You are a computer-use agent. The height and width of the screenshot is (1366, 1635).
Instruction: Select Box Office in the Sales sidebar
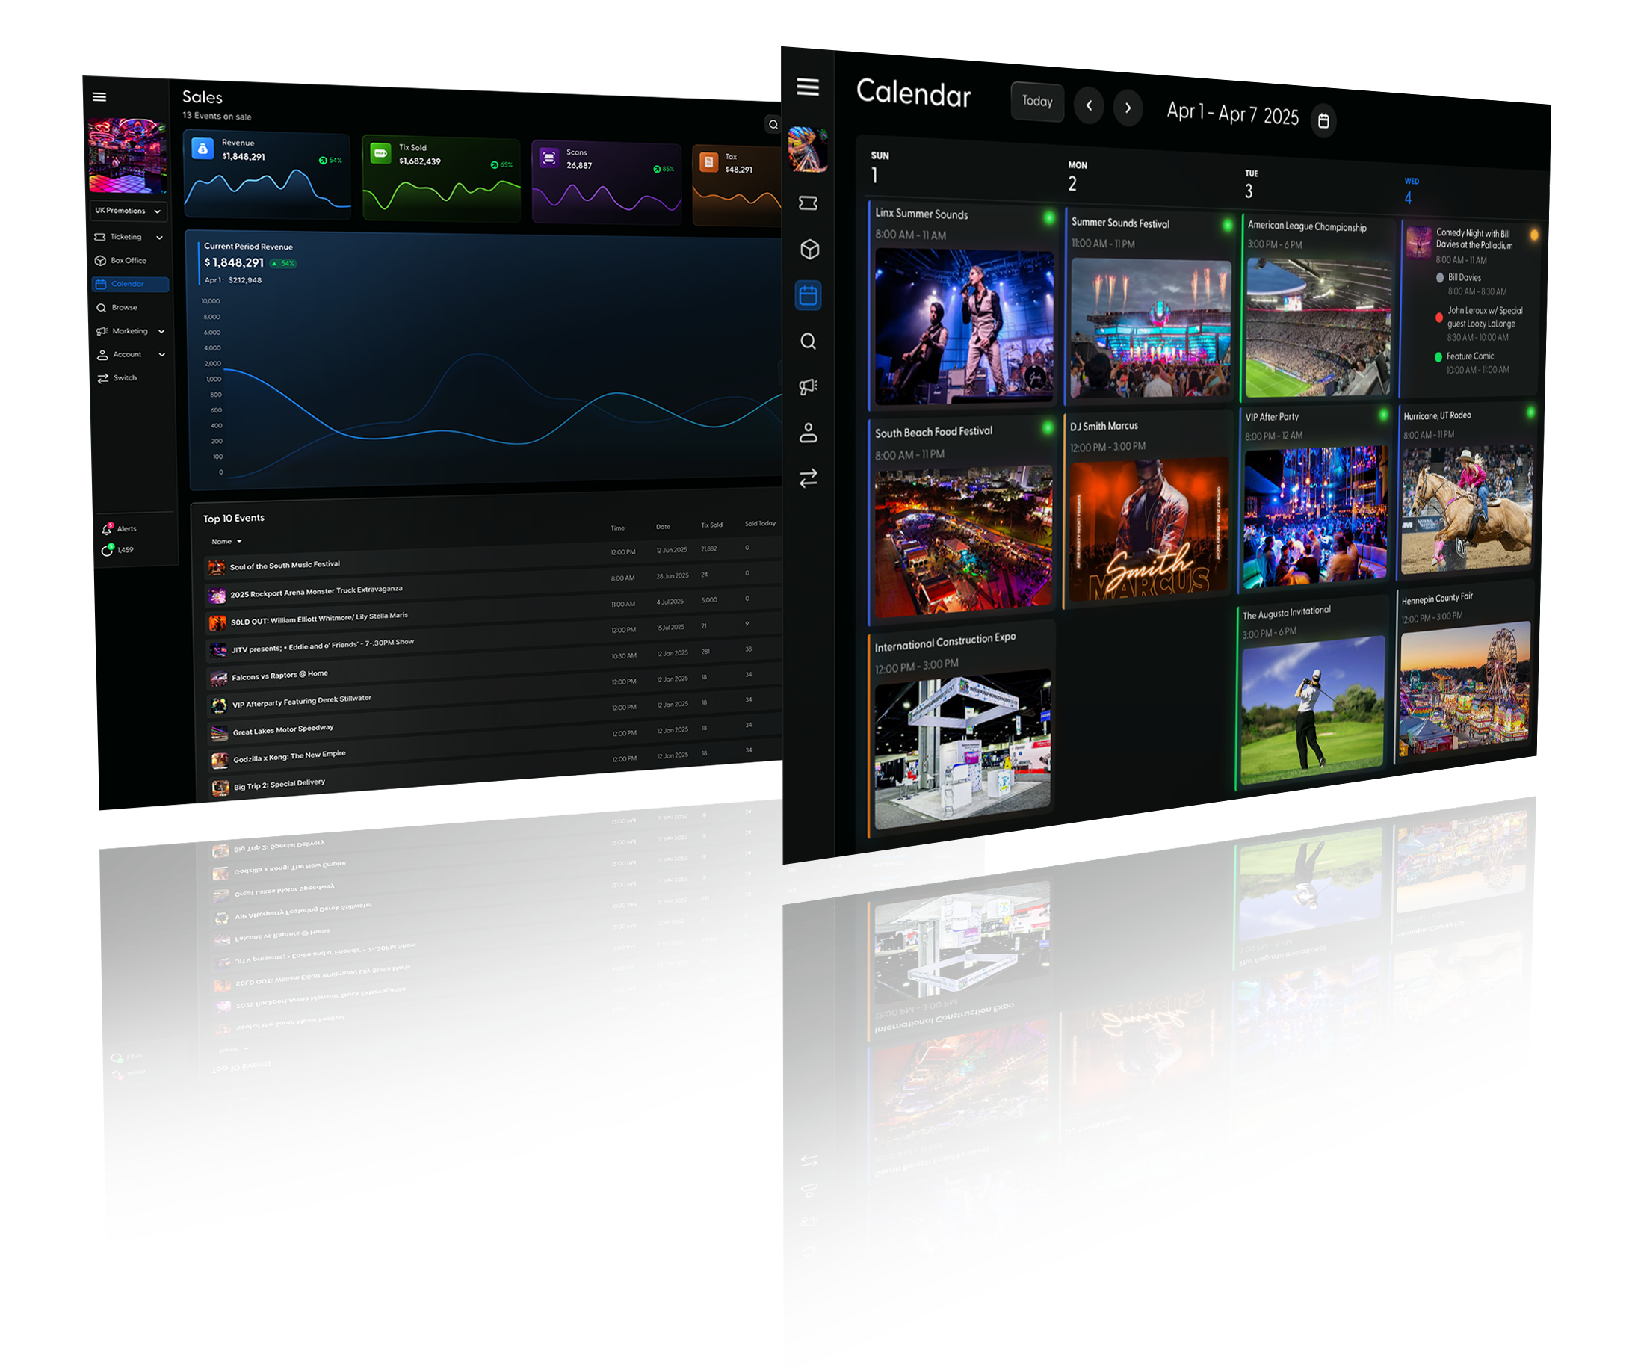click(x=128, y=261)
